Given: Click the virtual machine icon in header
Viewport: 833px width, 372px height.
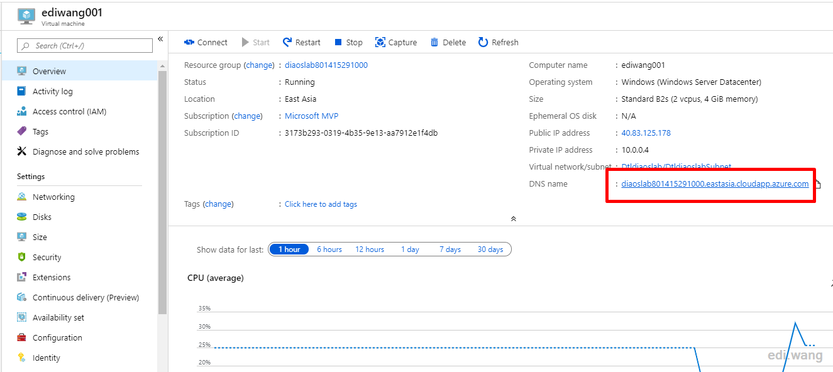Looking at the screenshot, I should (27, 16).
